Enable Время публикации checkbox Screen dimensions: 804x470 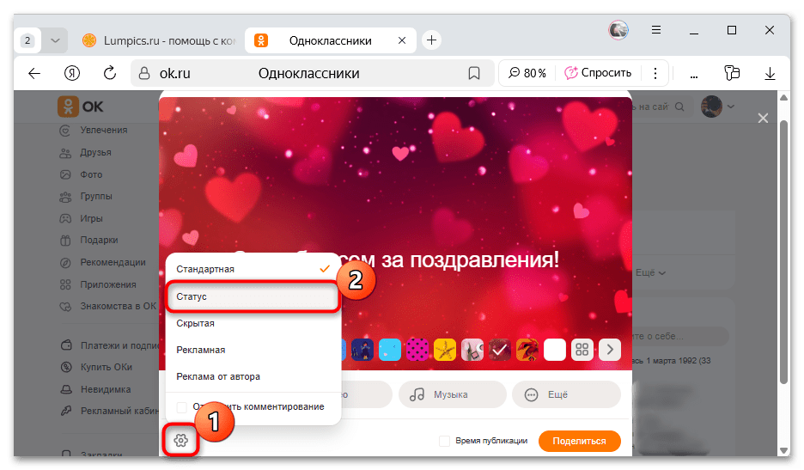[x=445, y=441]
